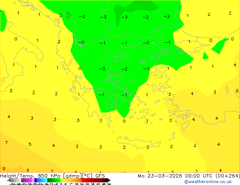This screenshot has width=240, height=185.
Task: Pick the magenta legend swatch
Action: (30, 180)
